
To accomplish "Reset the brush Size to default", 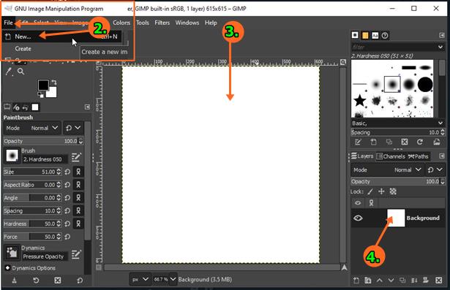I will [67, 172].
